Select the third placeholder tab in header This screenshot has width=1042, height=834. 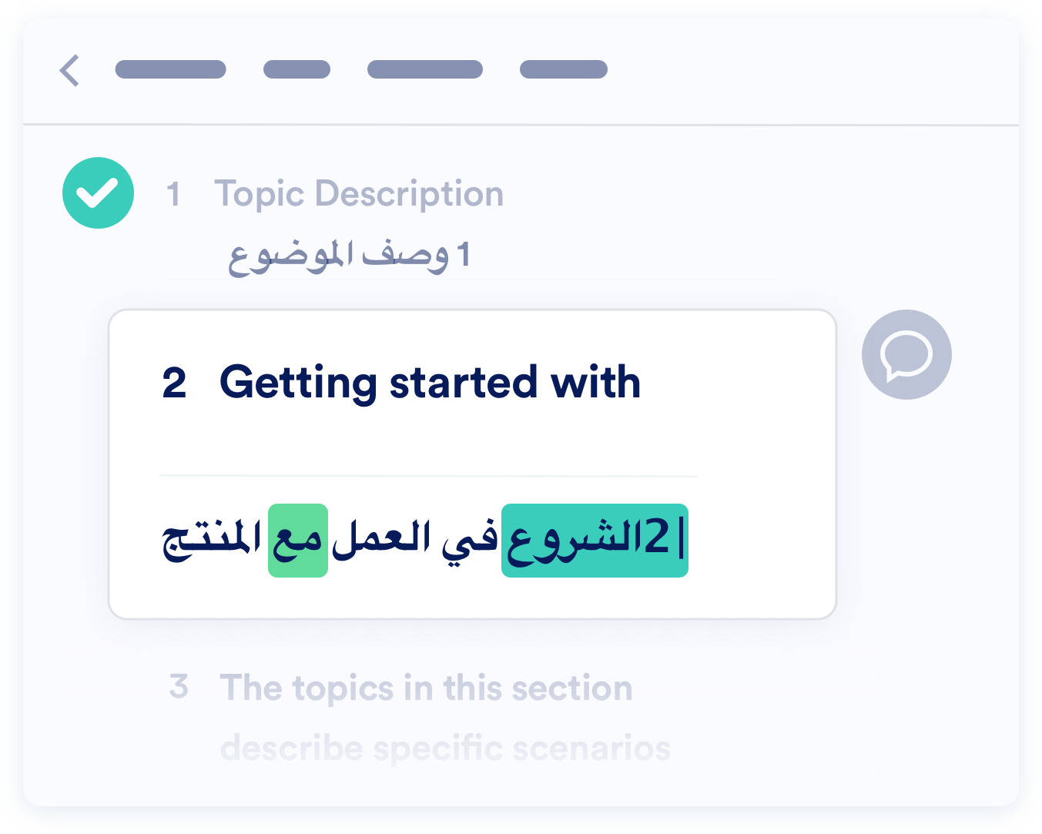tap(425, 69)
